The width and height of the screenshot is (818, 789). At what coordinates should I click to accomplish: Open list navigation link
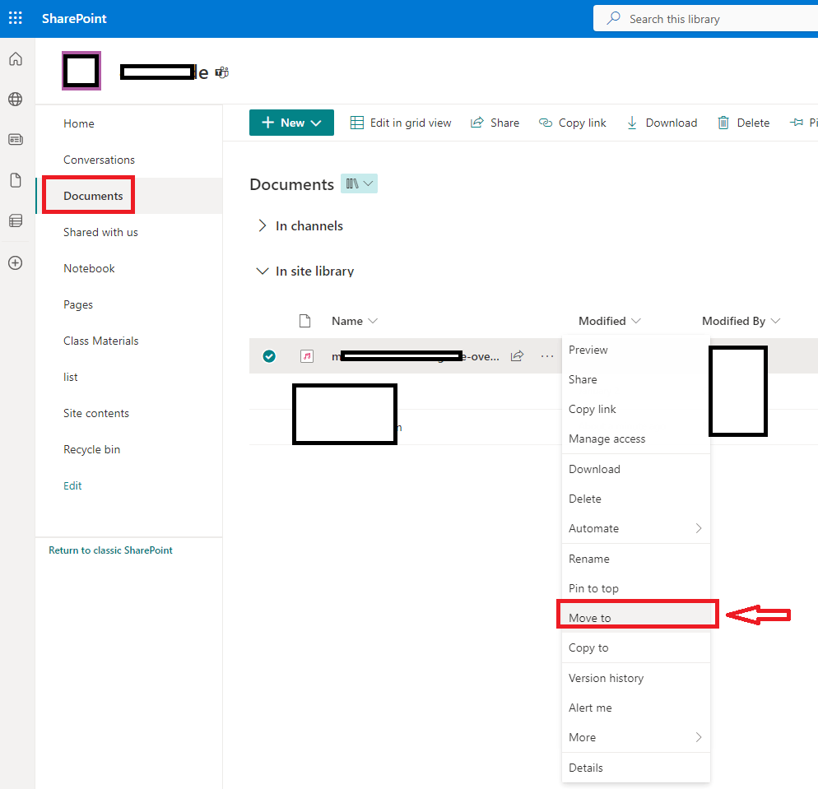[71, 377]
